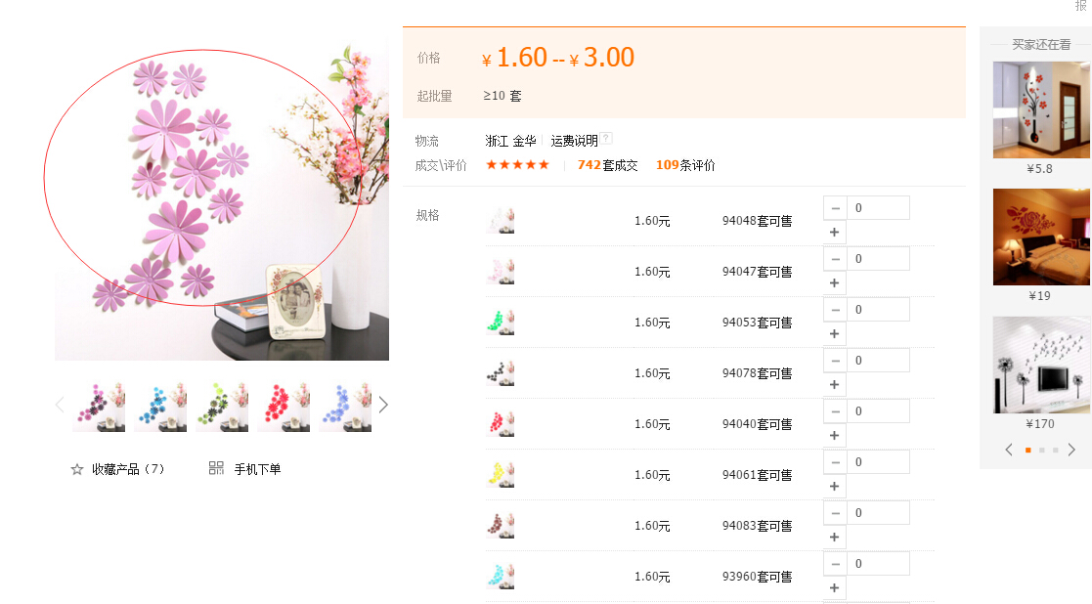Show next product thumbnails with right chevron
This screenshot has width=1092, height=604.
383,405
